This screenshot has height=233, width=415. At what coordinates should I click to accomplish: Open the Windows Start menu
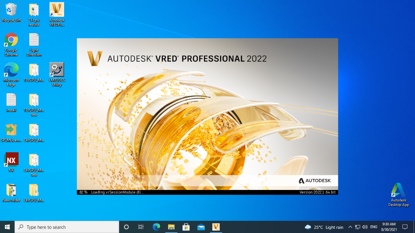point(7,227)
